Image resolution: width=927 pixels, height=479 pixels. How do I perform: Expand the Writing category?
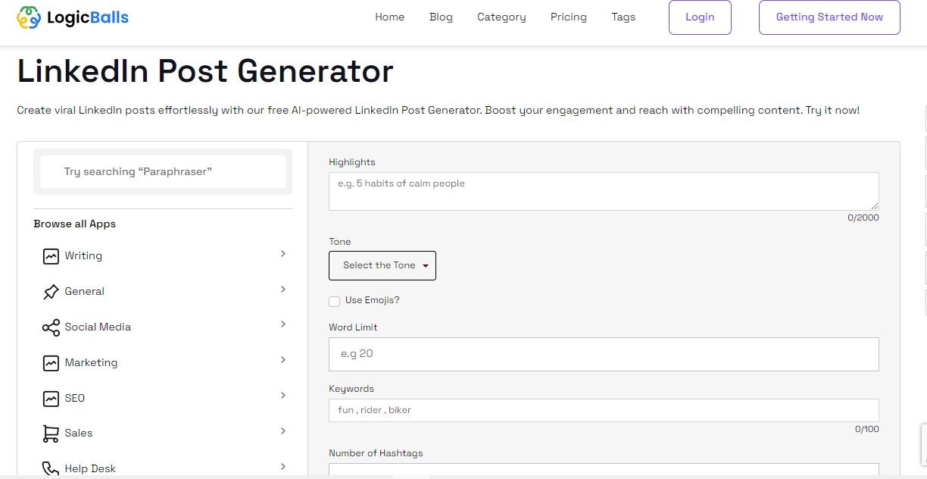click(x=282, y=254)
